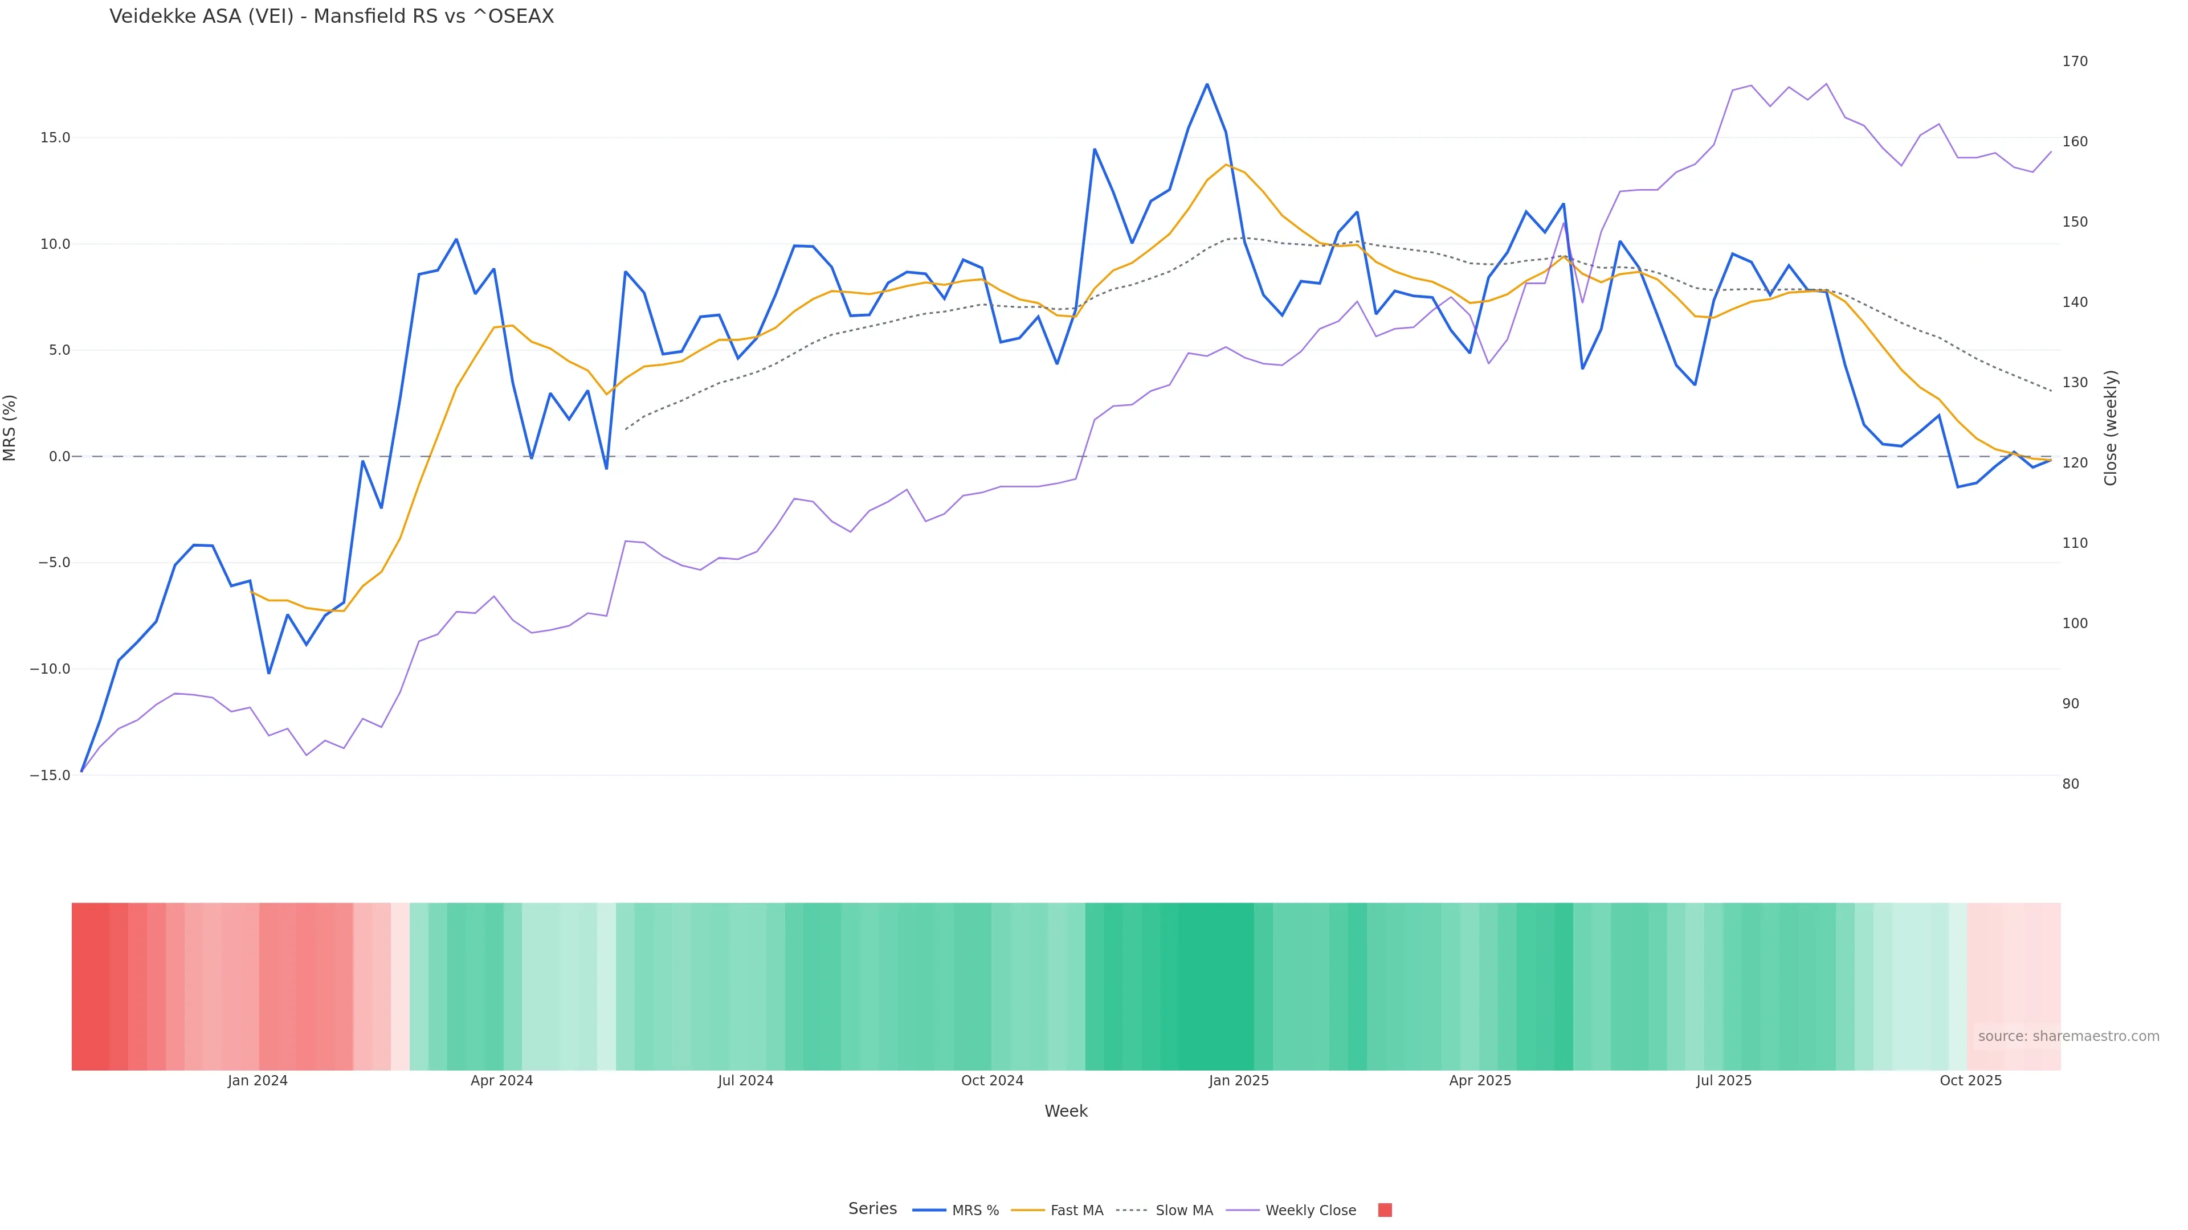The width and height of the screenshot is (2188, 1230).
Task: Open the sharemaestro.com source link
Action: [x=2068, y=1036]
